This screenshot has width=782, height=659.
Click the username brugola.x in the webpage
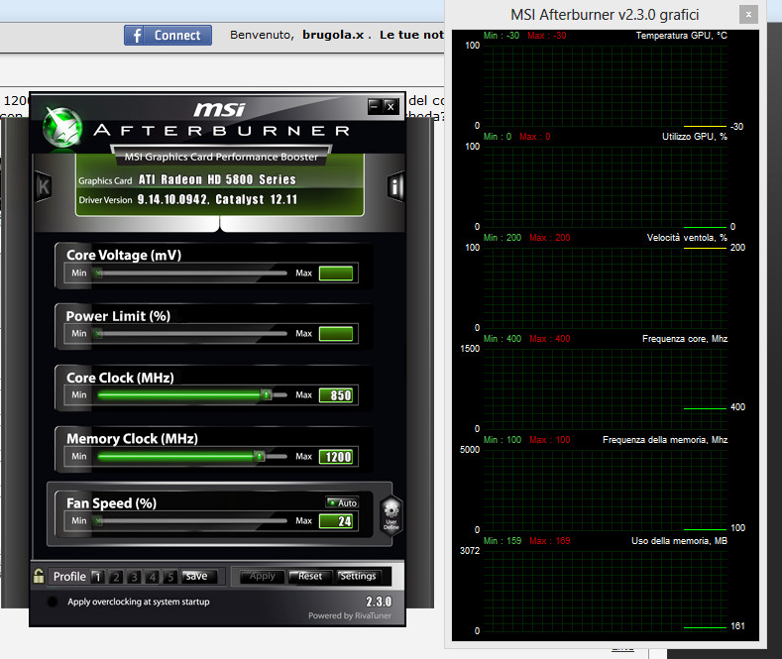pyautogui.click(x=333, y=35)
